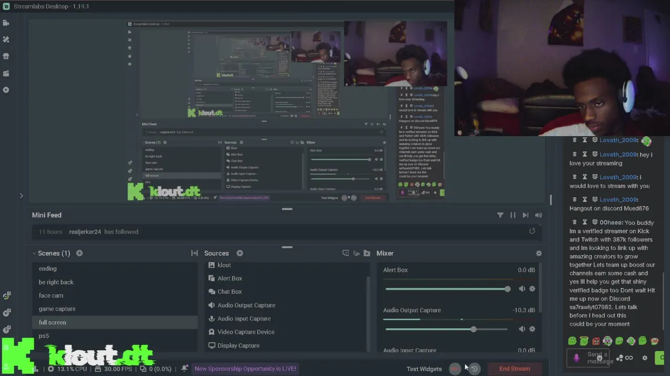Click the replay buffer icon

[474, 369]
